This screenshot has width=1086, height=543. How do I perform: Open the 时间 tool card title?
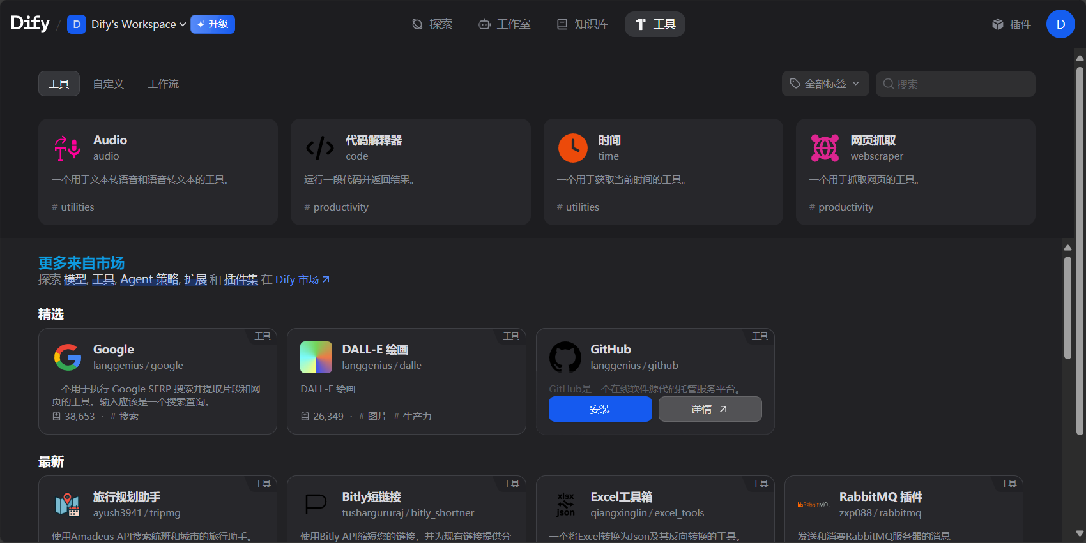(609, 140)
